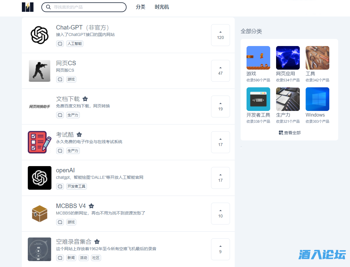Image resolution: width=350 pixels, height=267 pixels.
Task: Select 开发者工具 tag under openAI
Action: click(77, 186)
